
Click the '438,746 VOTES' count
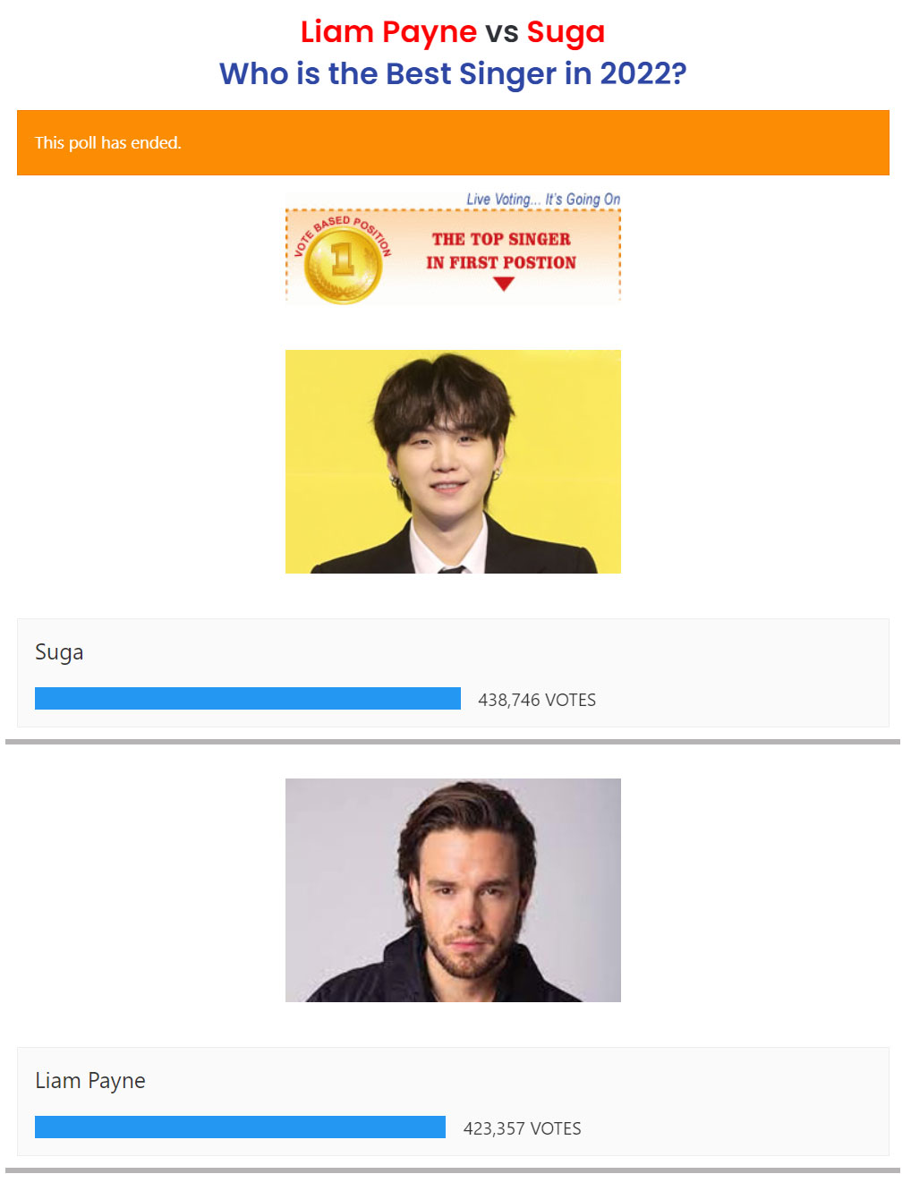coord(537,700)
